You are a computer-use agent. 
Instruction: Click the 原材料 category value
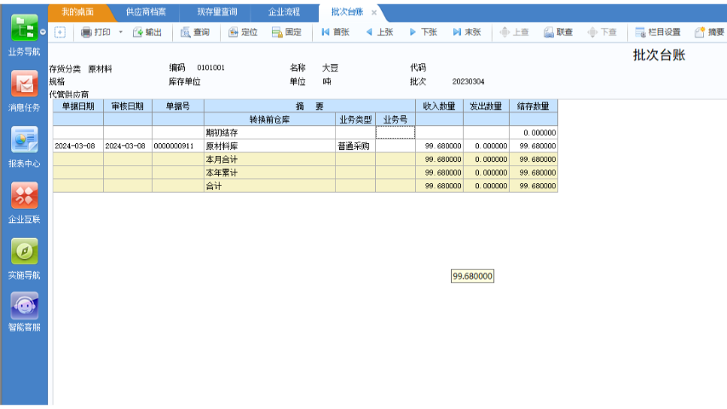coord(101,69)
